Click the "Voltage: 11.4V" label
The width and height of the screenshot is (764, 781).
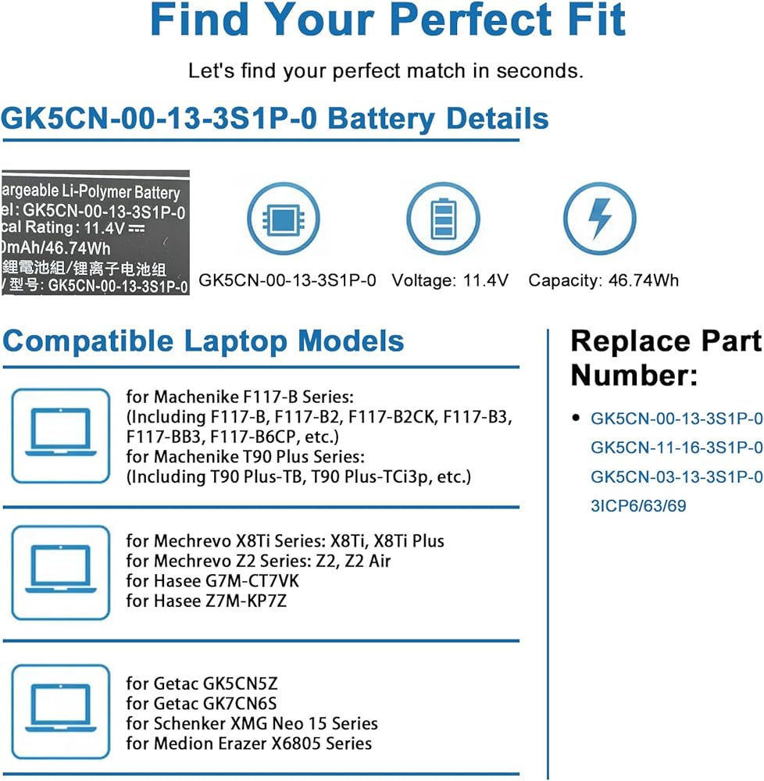[451, 280]
